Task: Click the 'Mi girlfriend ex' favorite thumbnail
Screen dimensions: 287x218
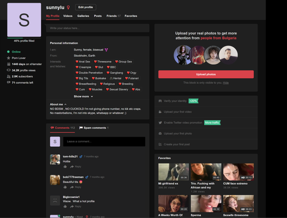Action: click(173, 172)
